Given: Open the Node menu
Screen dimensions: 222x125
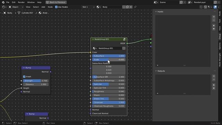Looking at the screenshot, I should pyautogui.click(x=50, y=7).
